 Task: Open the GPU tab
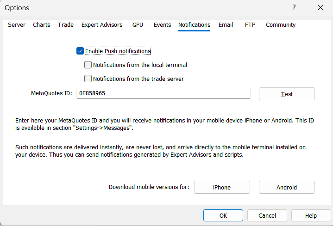(x=138, y=25)
